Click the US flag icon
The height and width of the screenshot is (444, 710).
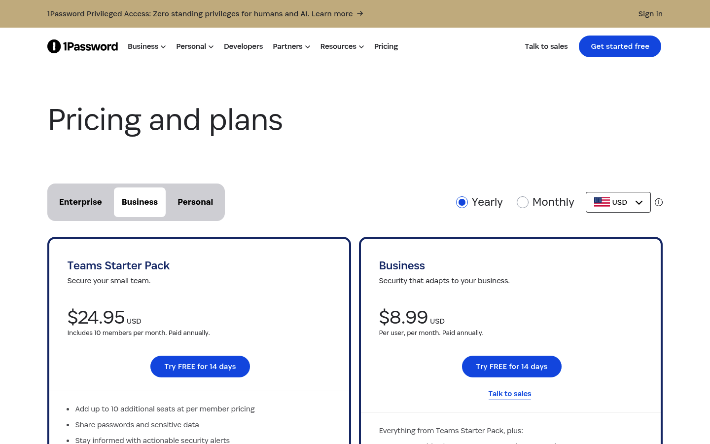click(x=602, y=202)
